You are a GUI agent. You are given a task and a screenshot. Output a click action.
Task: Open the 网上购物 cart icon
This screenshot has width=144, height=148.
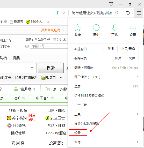click(48, 89)
